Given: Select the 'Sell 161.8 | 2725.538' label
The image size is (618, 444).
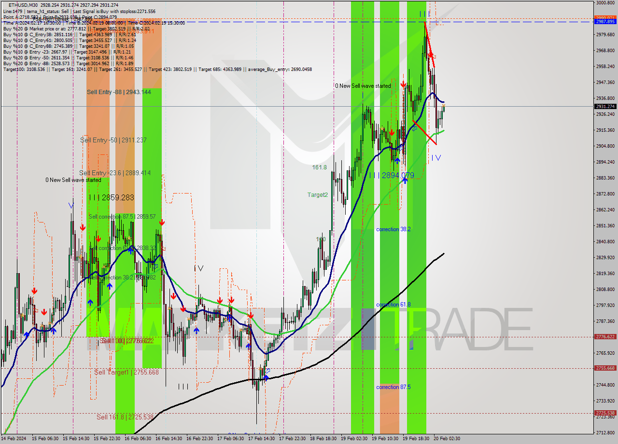Looking at the screenshot, I should pos(125,417).
